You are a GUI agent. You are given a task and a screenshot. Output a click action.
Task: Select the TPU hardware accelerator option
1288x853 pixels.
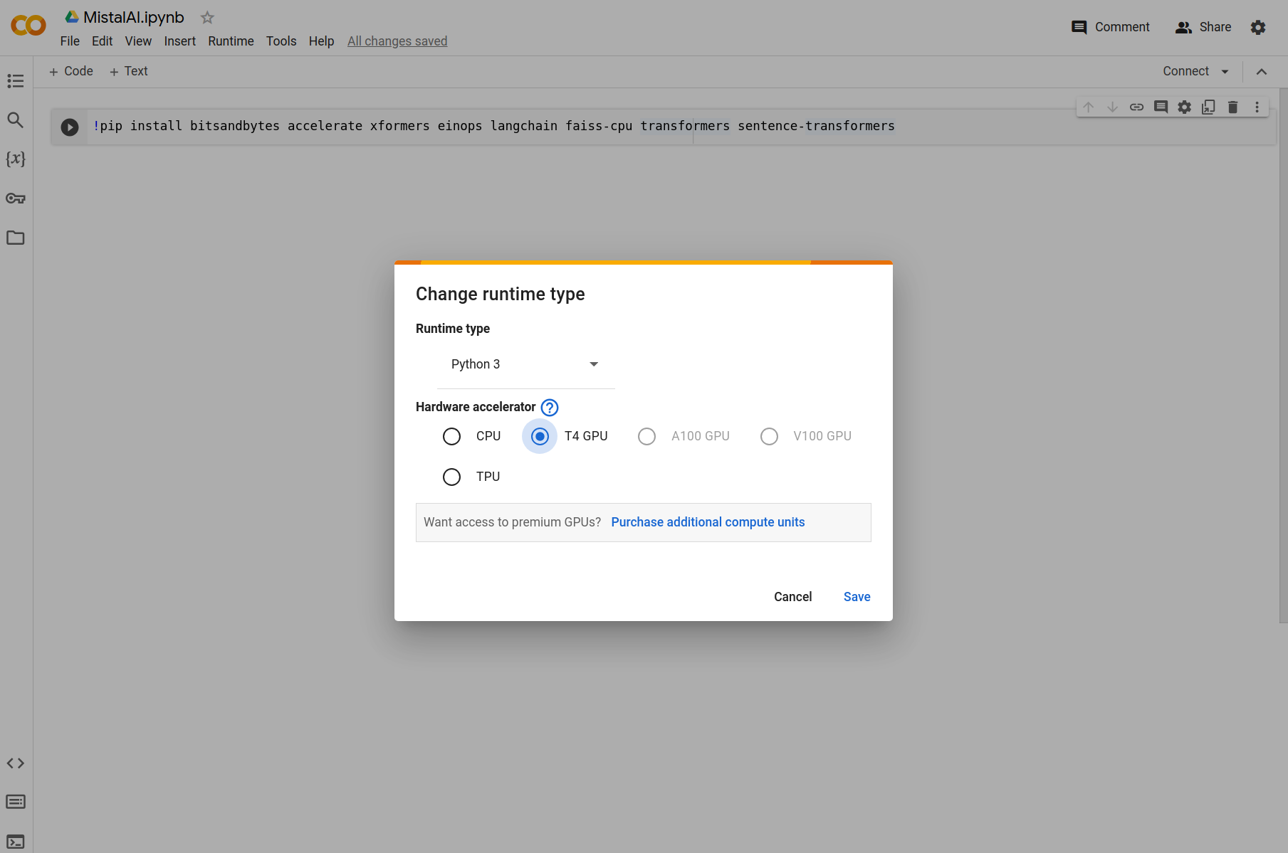pyautogui.click(x=452, y=477)
